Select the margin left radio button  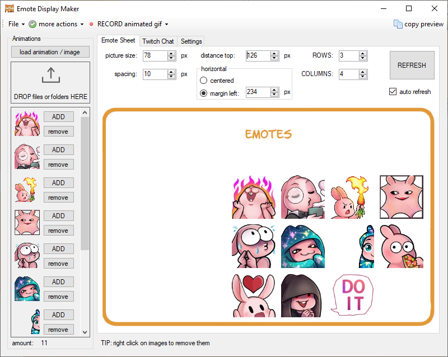click(x=204, y=92)
